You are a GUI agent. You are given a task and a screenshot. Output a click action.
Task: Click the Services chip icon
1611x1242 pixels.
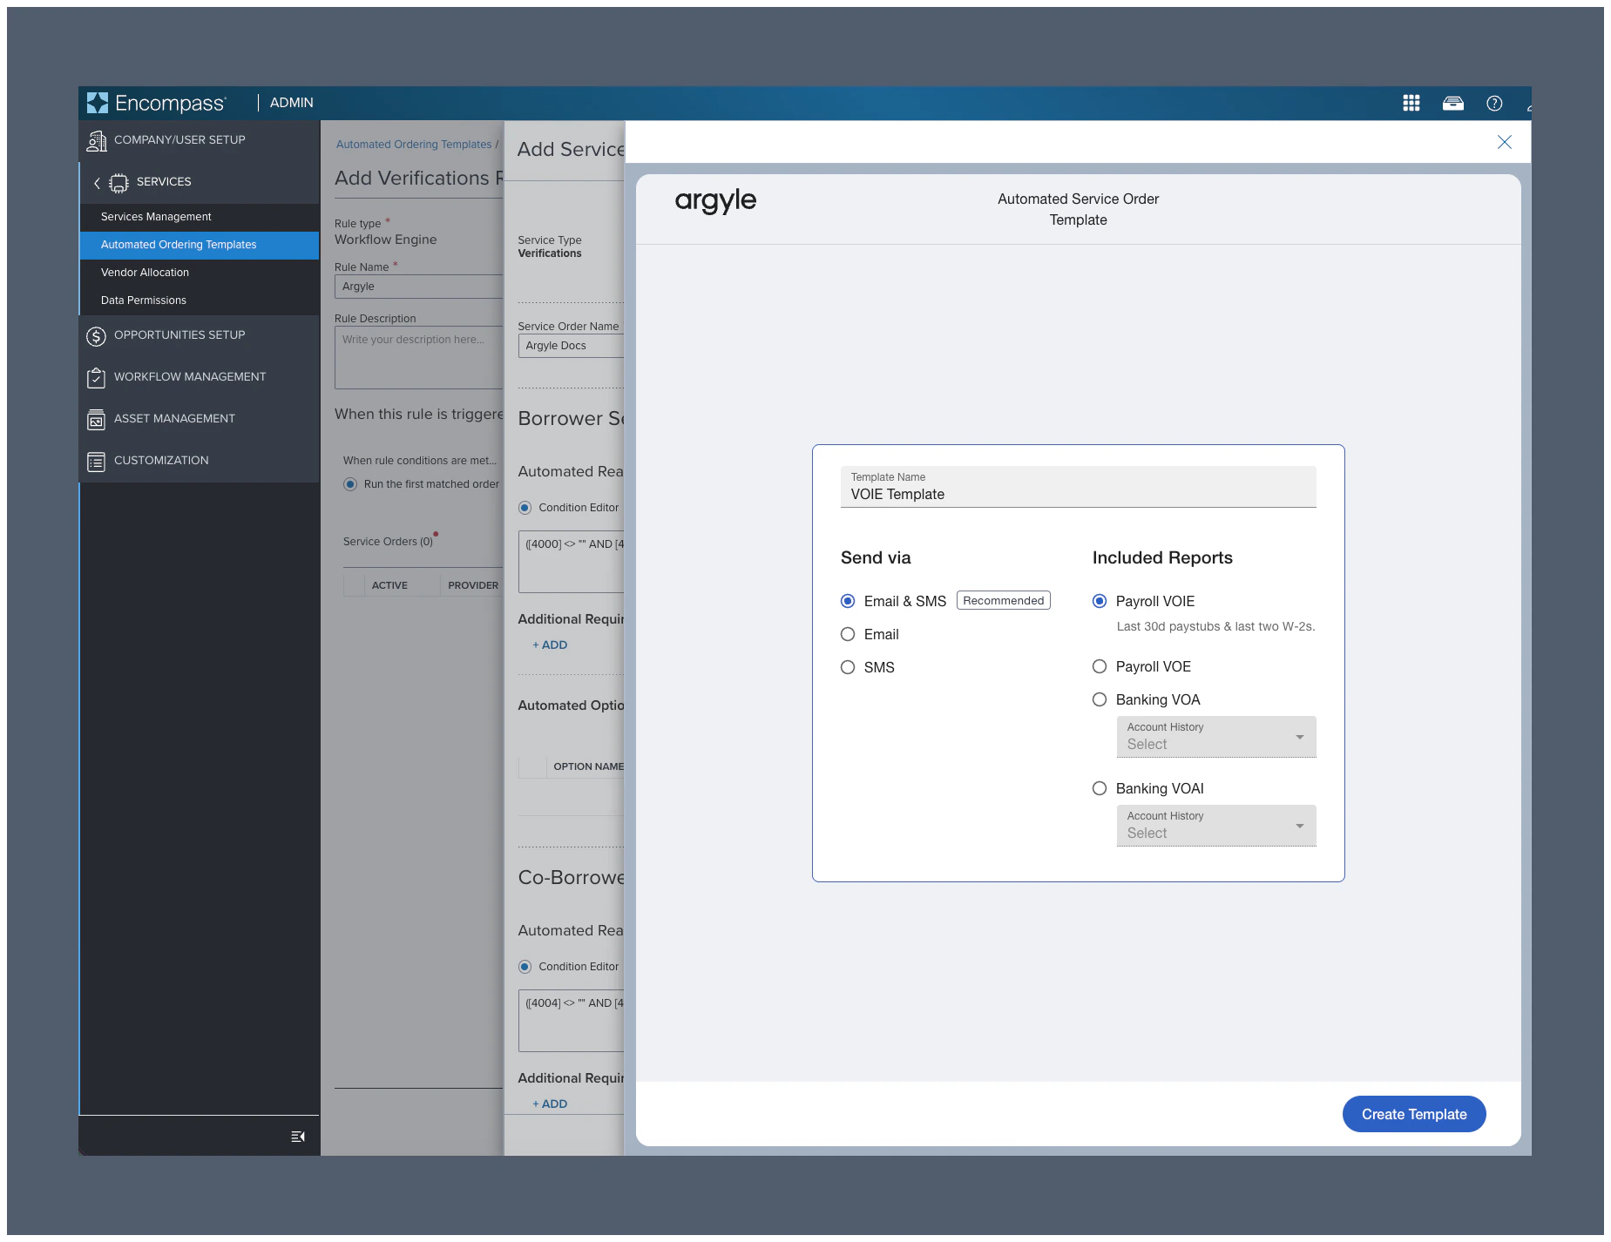point(118,183)
